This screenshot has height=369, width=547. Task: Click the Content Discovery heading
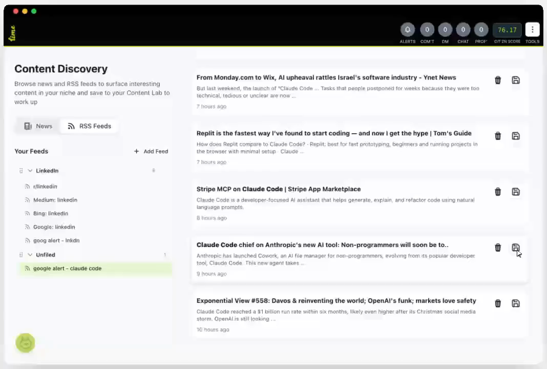click(61, 69)
